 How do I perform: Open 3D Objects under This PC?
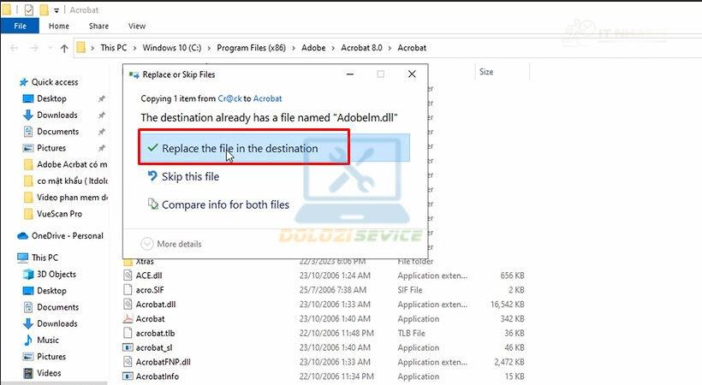[56, 274]
